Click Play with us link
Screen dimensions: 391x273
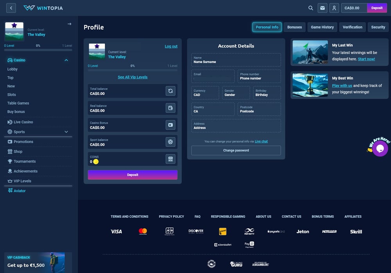tap(342, 85)
